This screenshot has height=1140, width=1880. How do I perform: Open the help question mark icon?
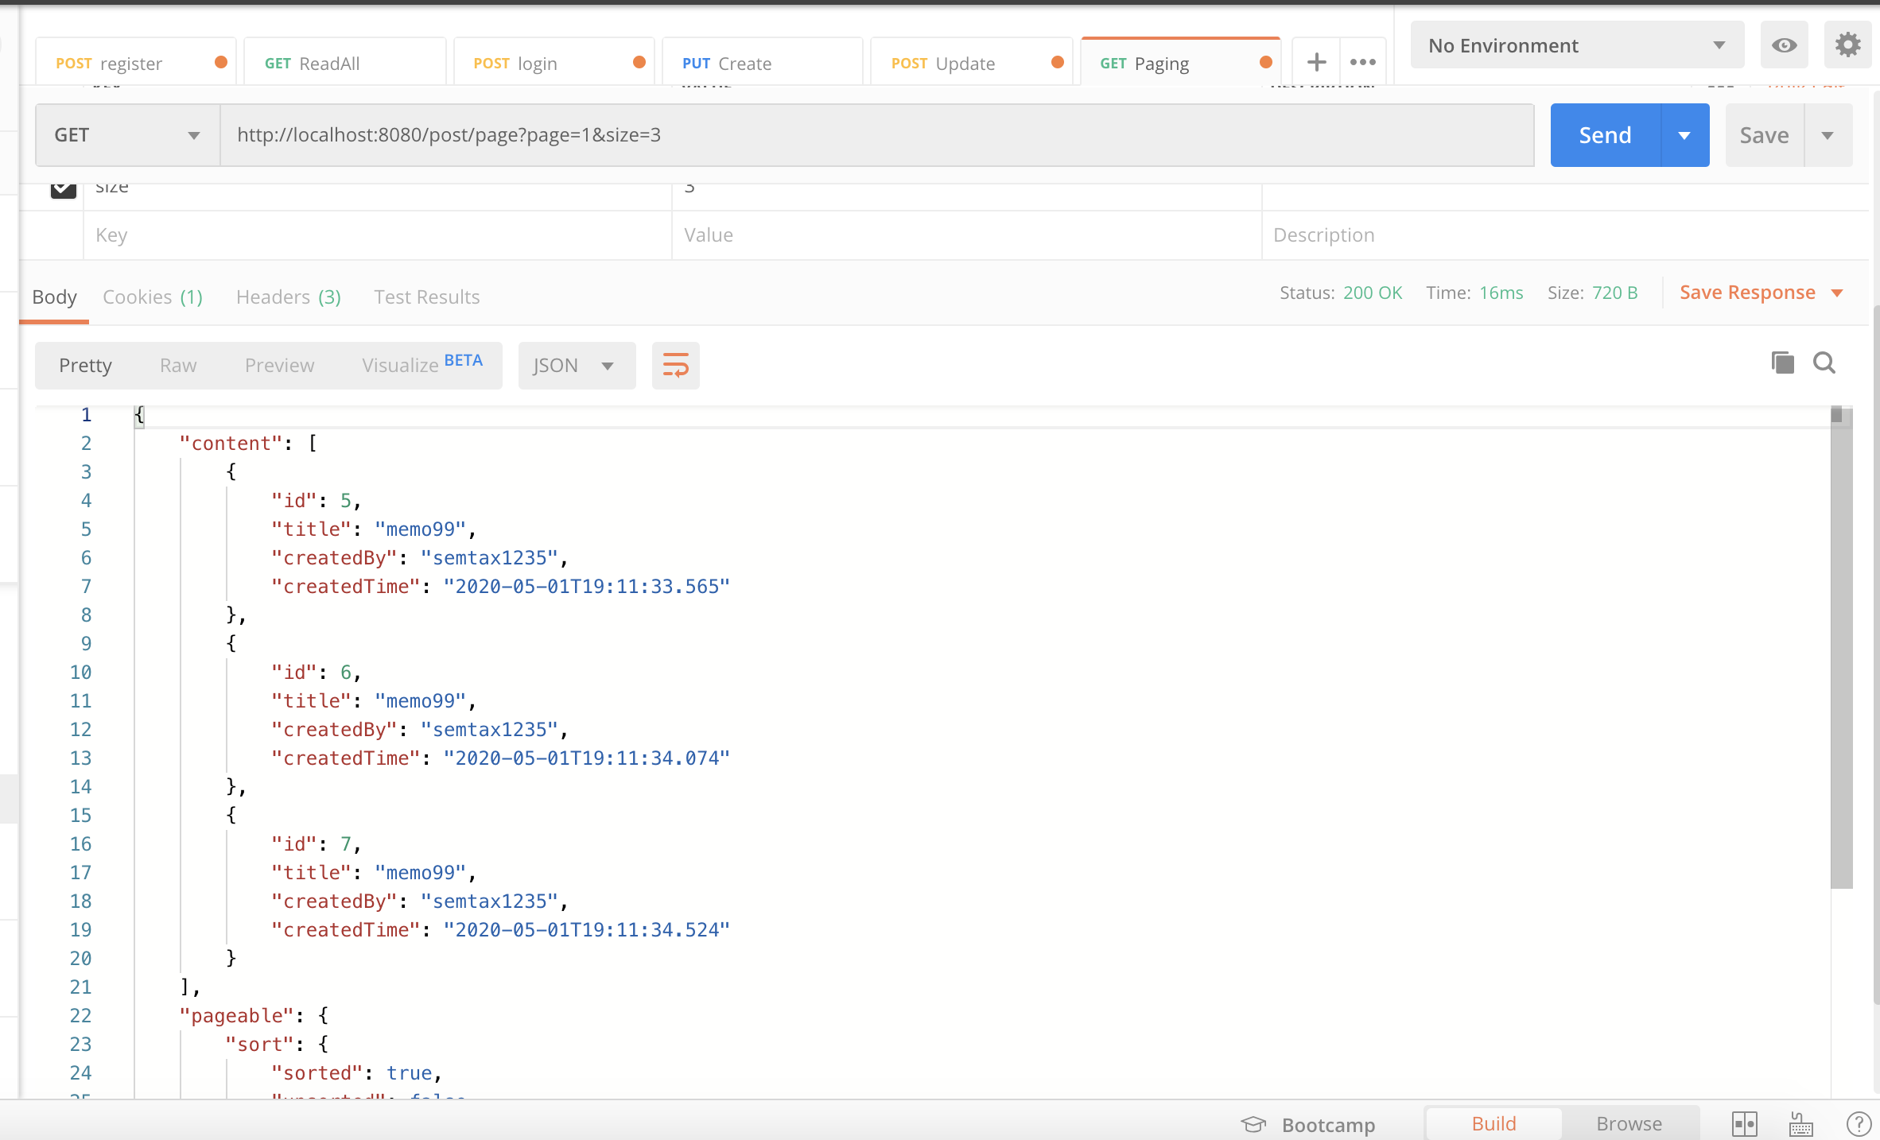coord(1858,1123)
